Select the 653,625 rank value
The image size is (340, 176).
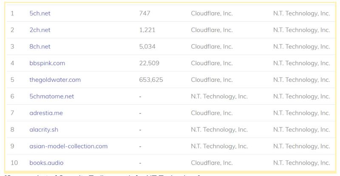pyautogui.click(x=151, y=80)
